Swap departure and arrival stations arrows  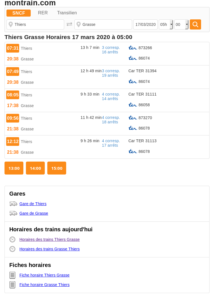[69, 24]
